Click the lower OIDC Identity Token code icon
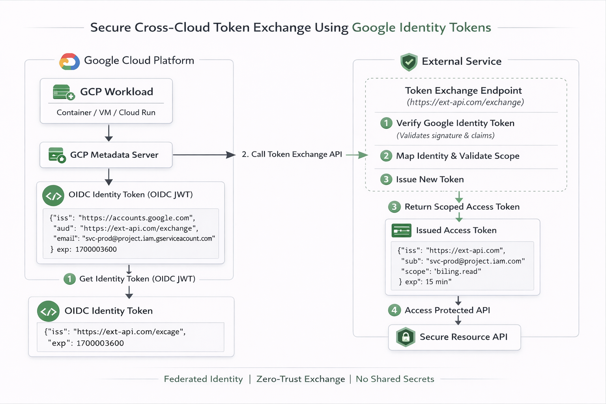Image resolution: width=606 pixels, height=404 pixels. (48, 311)
